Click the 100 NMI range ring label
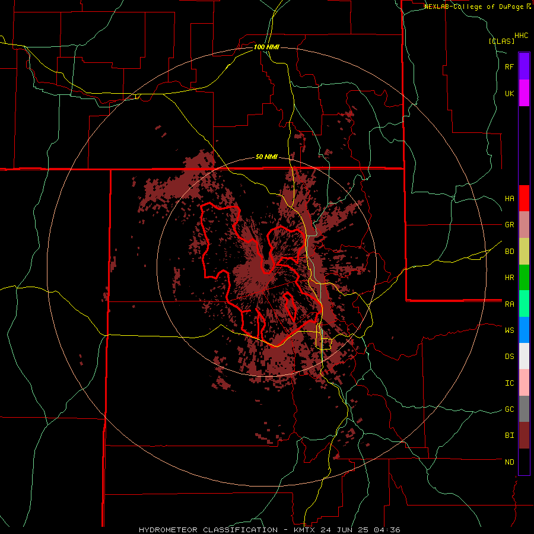Image resolution: width=534 pixels, height=534 pixels. point(266,47)
